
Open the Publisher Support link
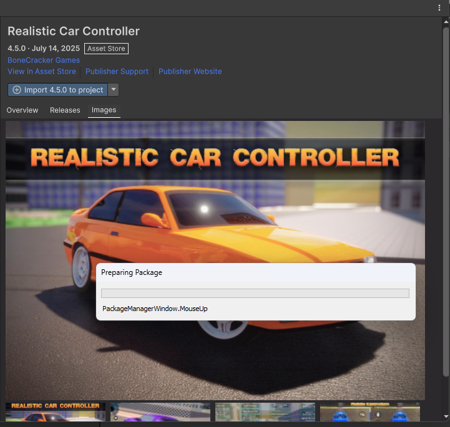tap(117, 72)
